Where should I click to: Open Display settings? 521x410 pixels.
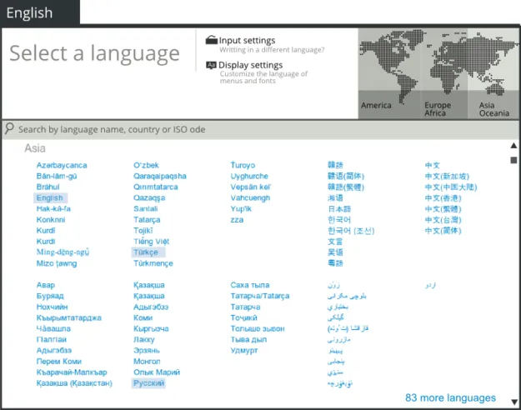pyautogui.click(x=251, y=65)
